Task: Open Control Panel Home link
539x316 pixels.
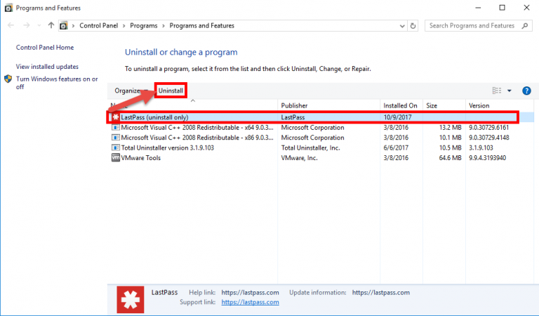Action: [x=45, y=48]
